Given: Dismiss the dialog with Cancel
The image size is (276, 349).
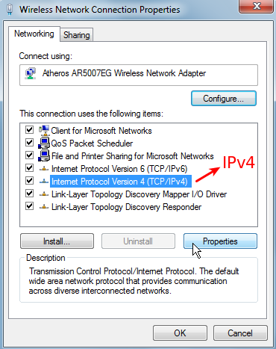Looking at the screenshot, I should pos(240,333).
